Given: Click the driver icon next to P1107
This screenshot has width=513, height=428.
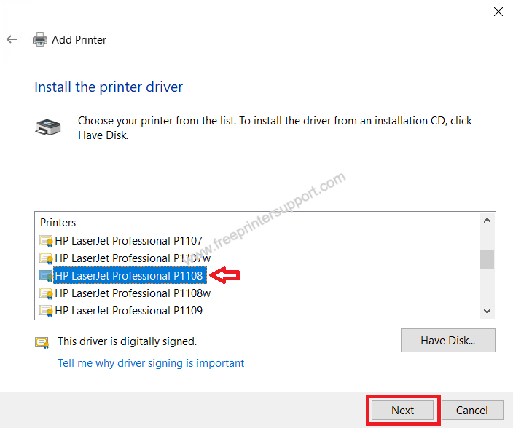Looking at the screenshot, I should pos(47,241).
